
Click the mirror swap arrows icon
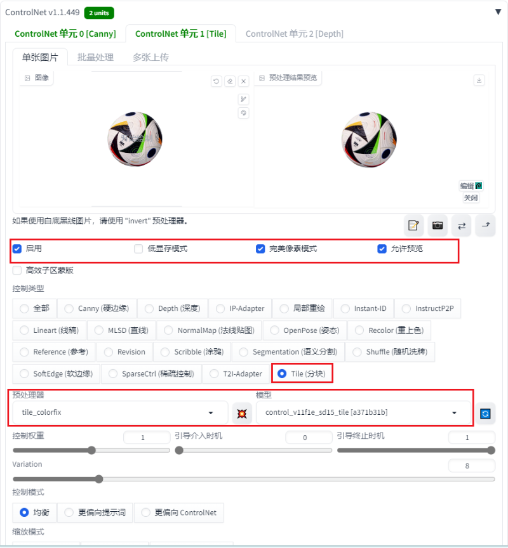point(462,225)
